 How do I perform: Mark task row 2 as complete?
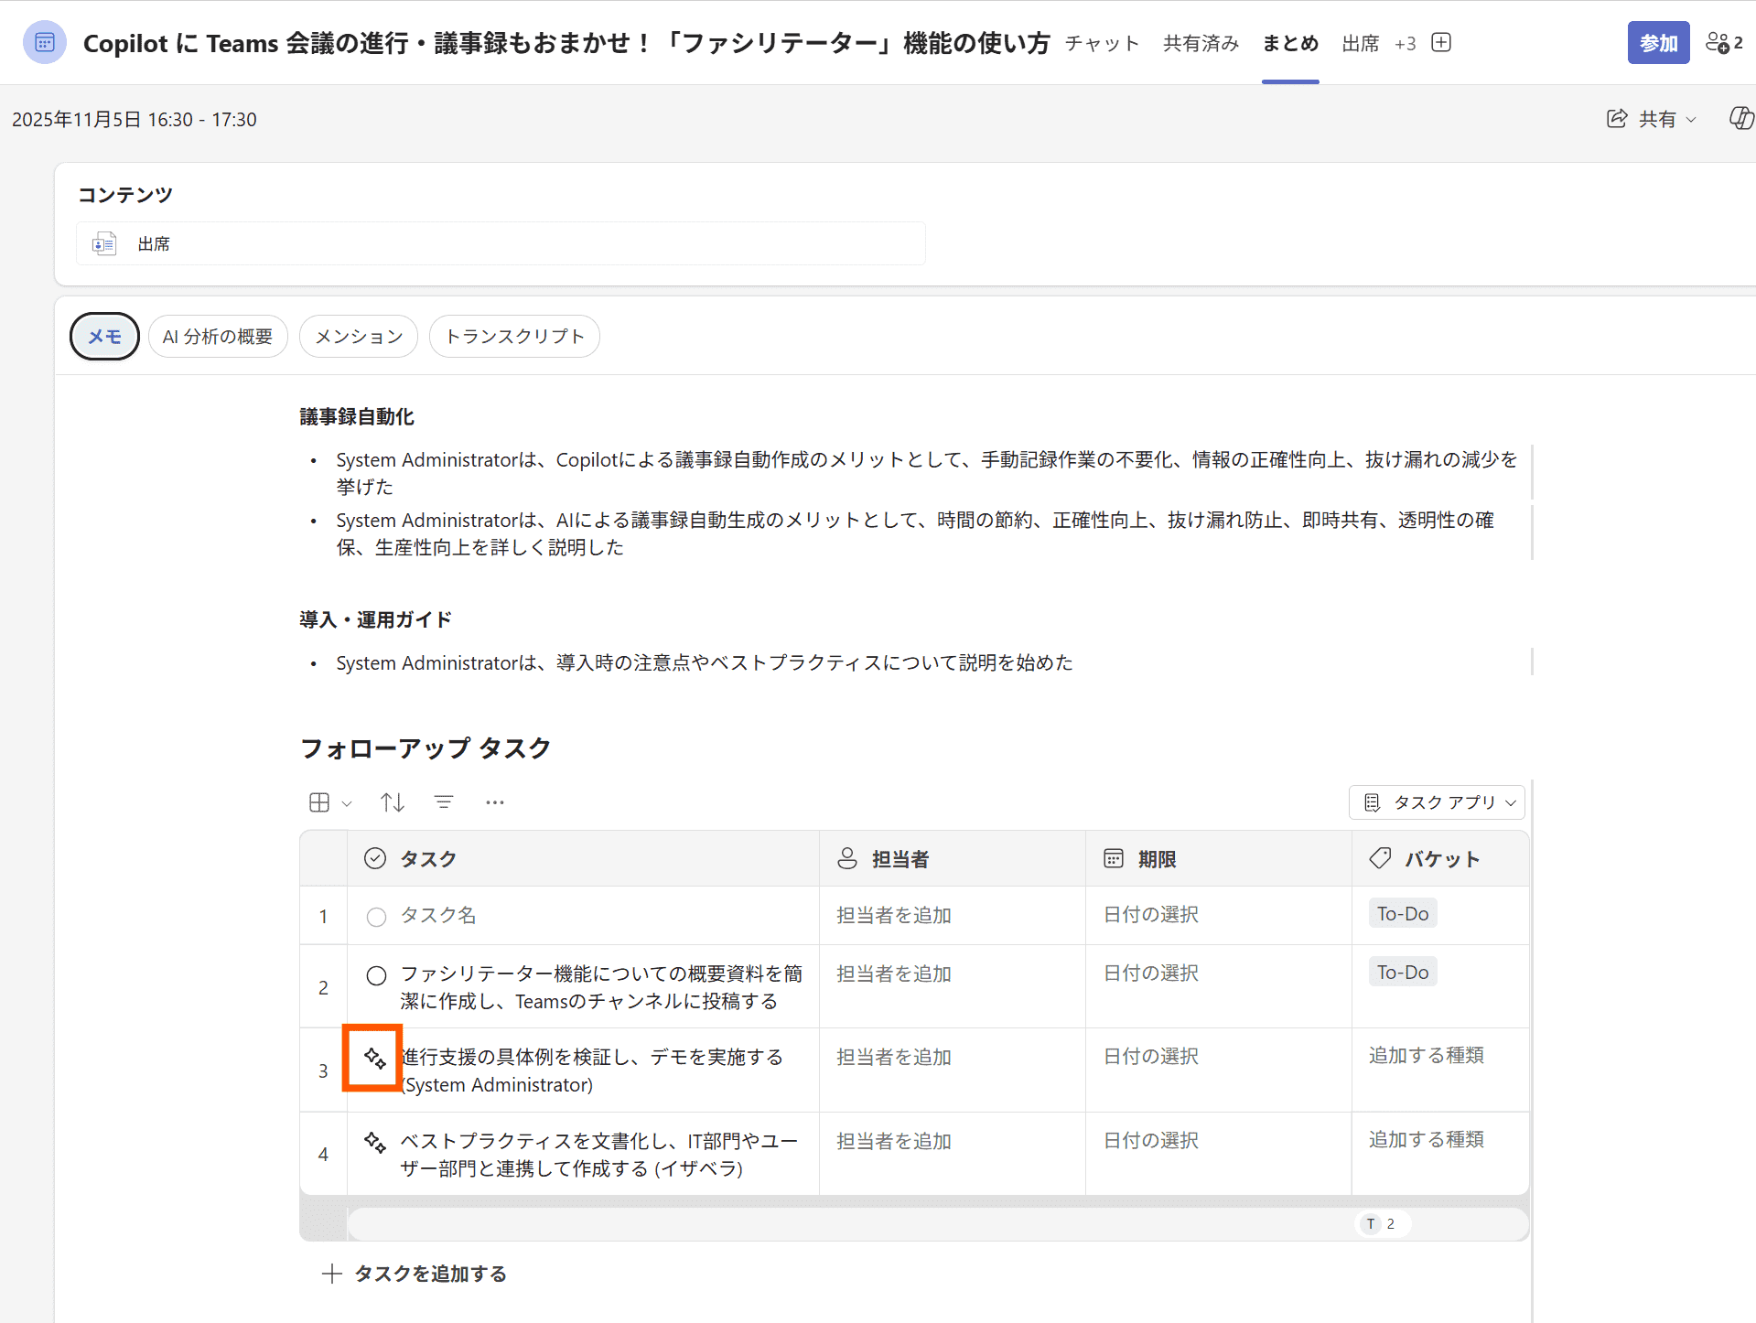[376, 975]
